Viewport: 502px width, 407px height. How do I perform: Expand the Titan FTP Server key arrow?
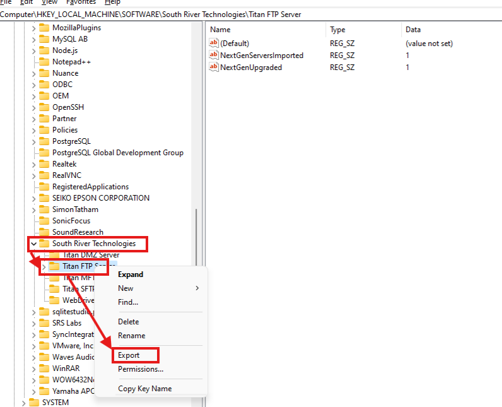(43, 266)
